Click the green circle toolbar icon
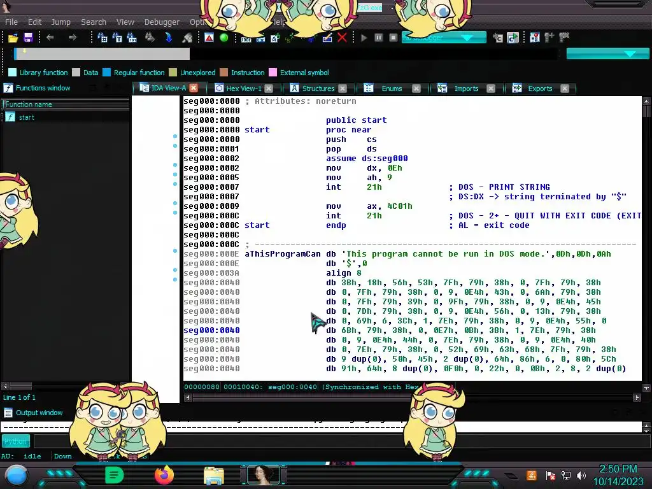This screenshot has height=489, width=652. click(x=223, y=38)
